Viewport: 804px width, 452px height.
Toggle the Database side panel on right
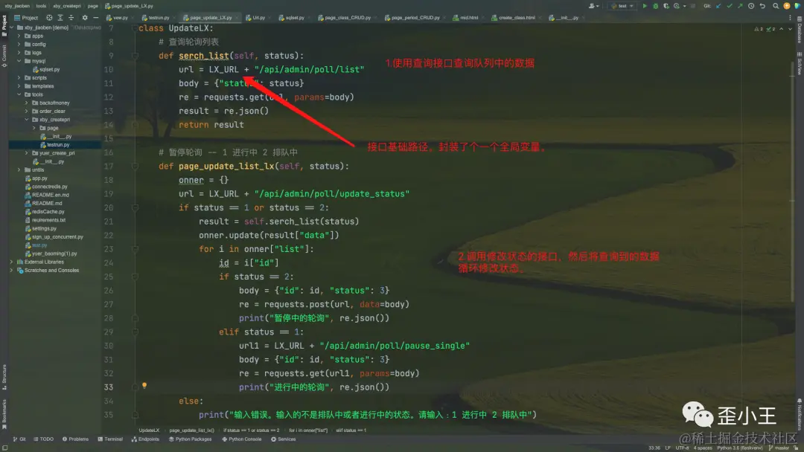click(800, 30)
